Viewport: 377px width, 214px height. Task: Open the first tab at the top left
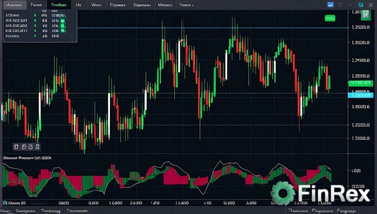(x=14, y=4)
